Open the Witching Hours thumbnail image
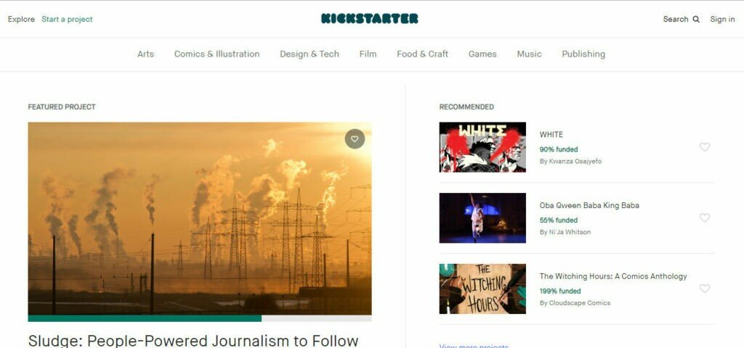 (482, 289)
